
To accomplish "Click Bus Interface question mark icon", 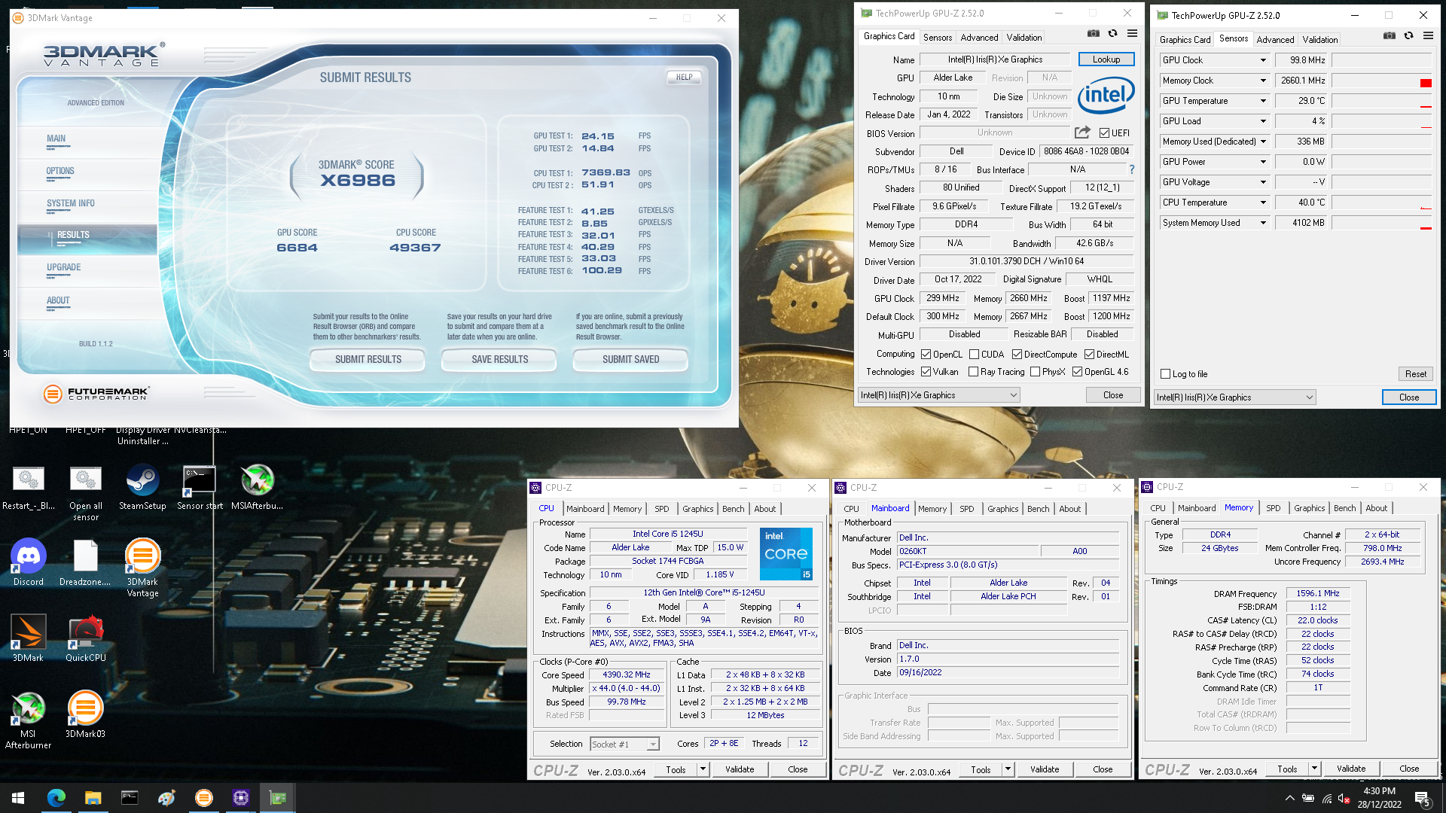I will coord(1131,169).
